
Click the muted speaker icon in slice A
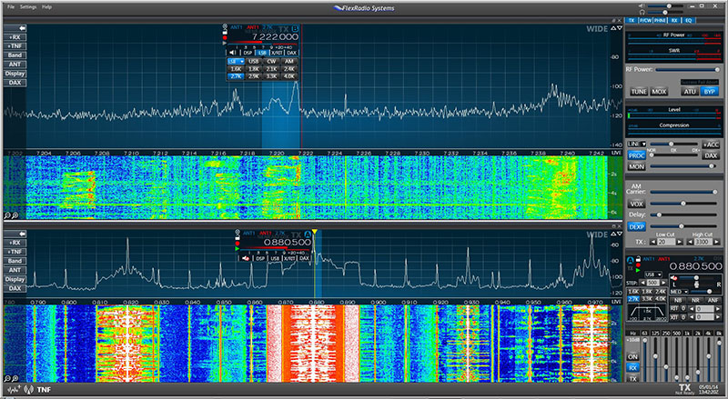pos(246,258)
